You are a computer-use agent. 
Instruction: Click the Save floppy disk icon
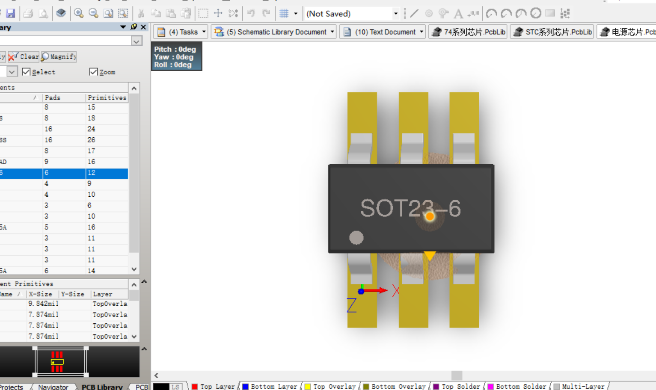(x=11, y=13)
